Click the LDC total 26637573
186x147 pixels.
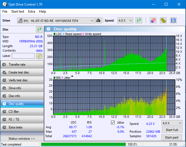click(70, 136)
